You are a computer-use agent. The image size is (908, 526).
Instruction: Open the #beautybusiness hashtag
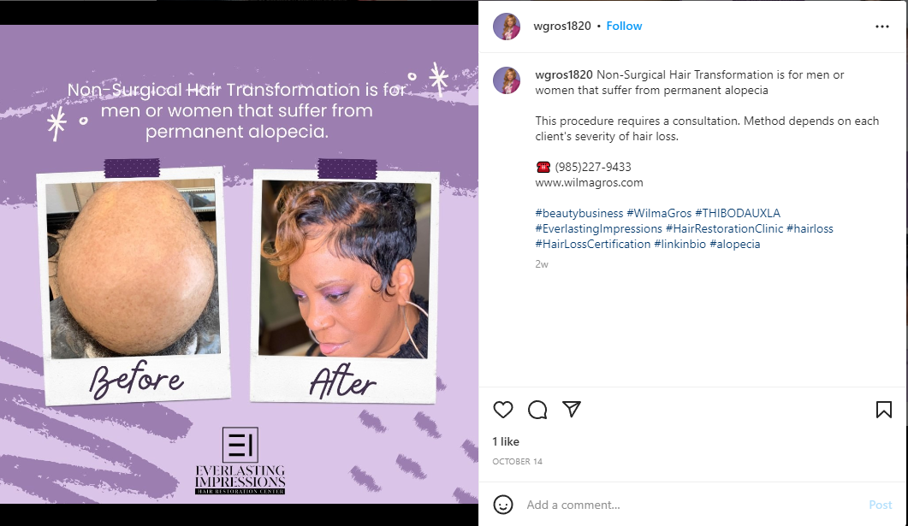[x=579, y=213]
